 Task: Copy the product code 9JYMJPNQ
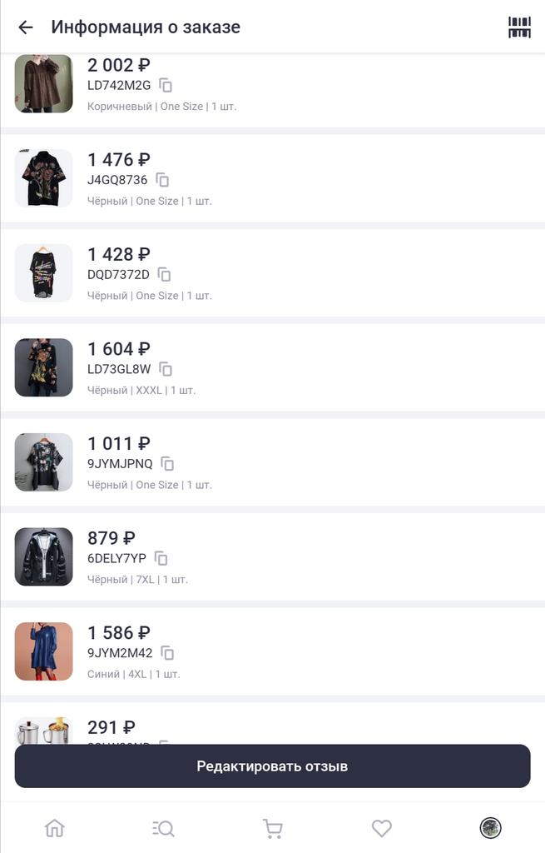167,463
